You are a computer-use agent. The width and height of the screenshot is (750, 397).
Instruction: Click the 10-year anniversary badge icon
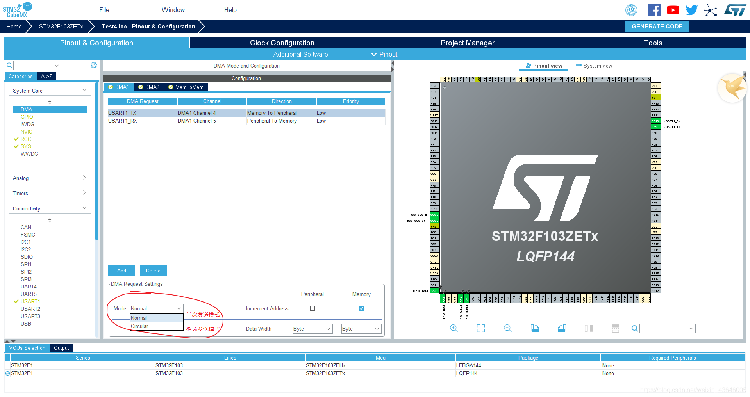tap(631, 10)
